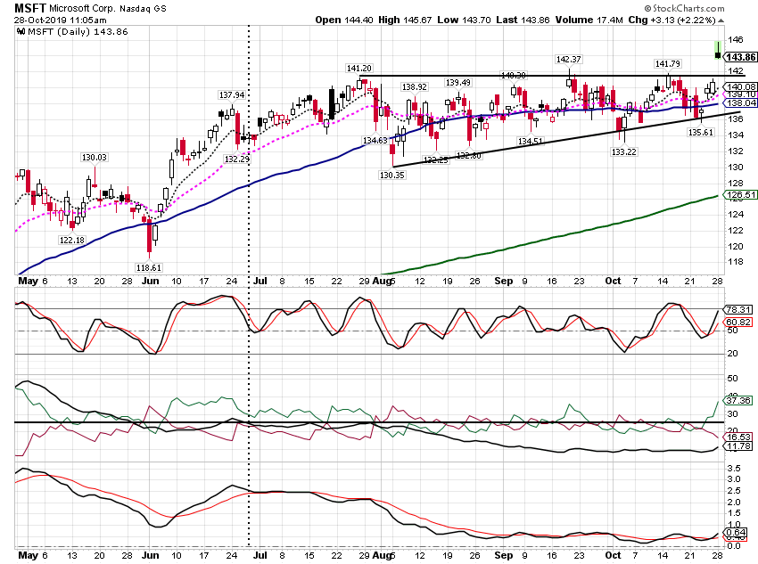Image resolution: width=758 pixels, height=564 pixels.
Task: Click the Chg +3.13 (+2.22%) value
Action: 672,20
